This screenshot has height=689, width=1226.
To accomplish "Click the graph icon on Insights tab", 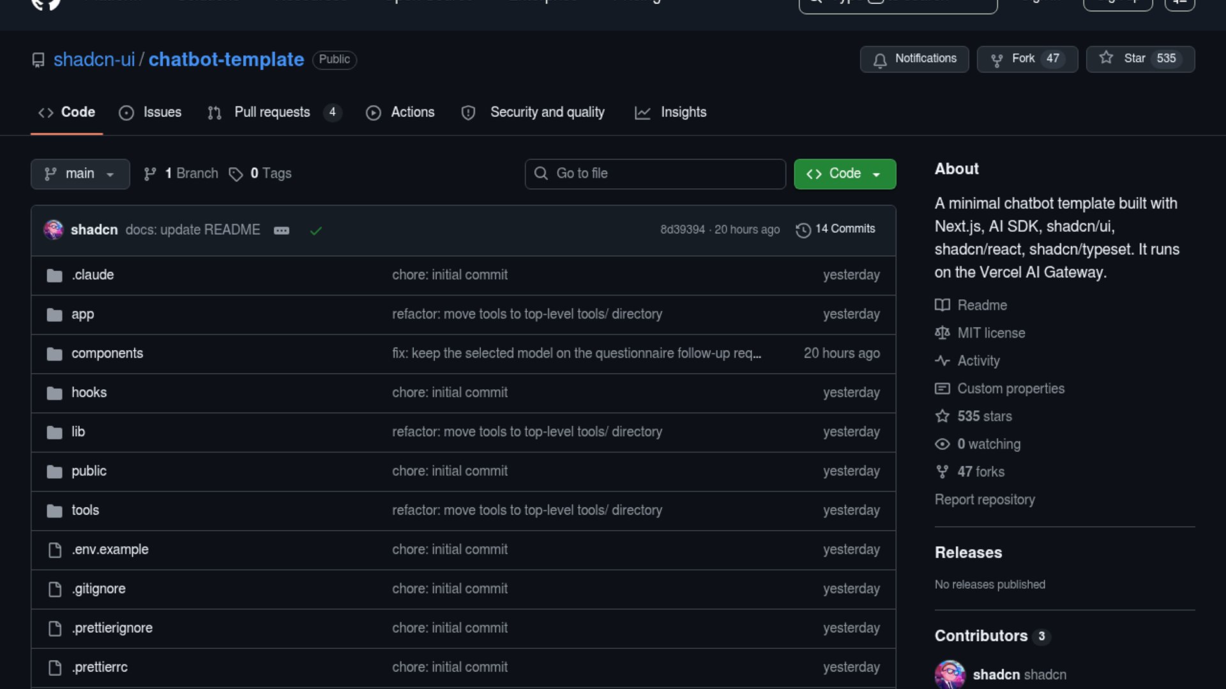I will pyautogui.click(x=642, y=113).
